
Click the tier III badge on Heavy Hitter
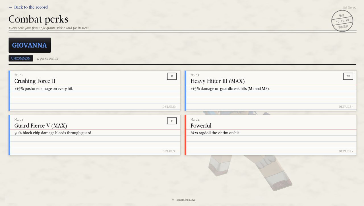[x=348, y=76]
